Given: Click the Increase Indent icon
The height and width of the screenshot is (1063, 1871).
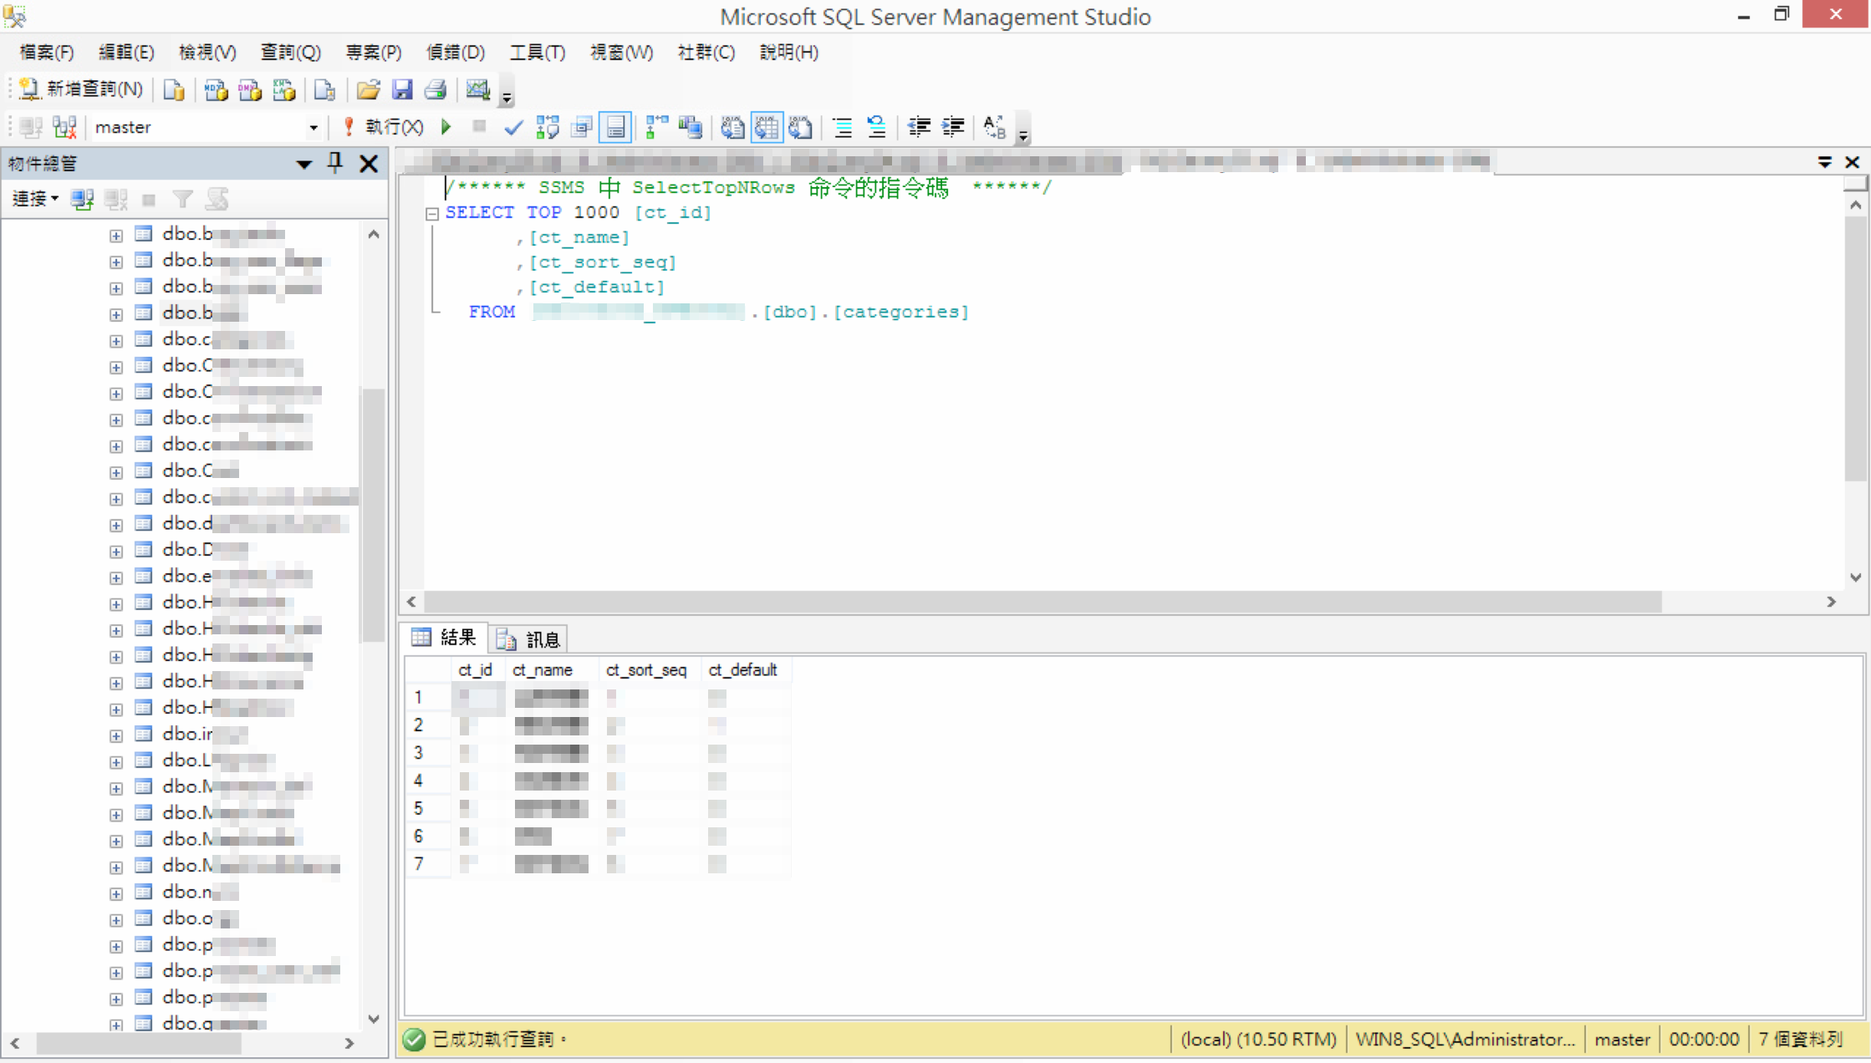Looking at the screenshot, I should [x=953, y=127].
